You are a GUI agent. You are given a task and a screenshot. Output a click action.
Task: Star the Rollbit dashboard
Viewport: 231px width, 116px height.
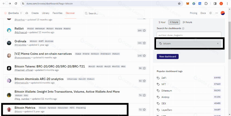click(x=144, y=30)
